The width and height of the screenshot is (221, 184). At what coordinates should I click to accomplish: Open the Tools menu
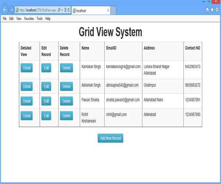[x=39, y=18]
